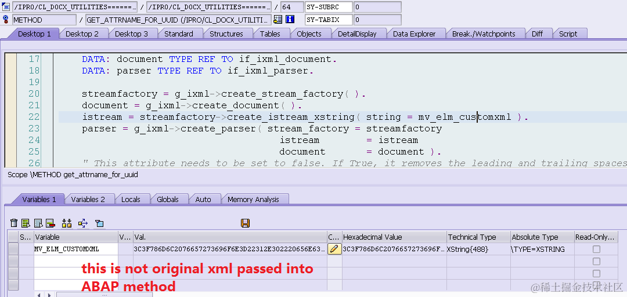The width and height of the screenshot is (627, 297).
Task: Click code line 21 create_document
Action: tap(192, 105)
